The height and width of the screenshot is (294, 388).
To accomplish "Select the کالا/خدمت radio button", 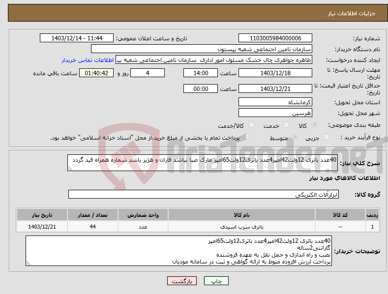I will pos(251,125).
